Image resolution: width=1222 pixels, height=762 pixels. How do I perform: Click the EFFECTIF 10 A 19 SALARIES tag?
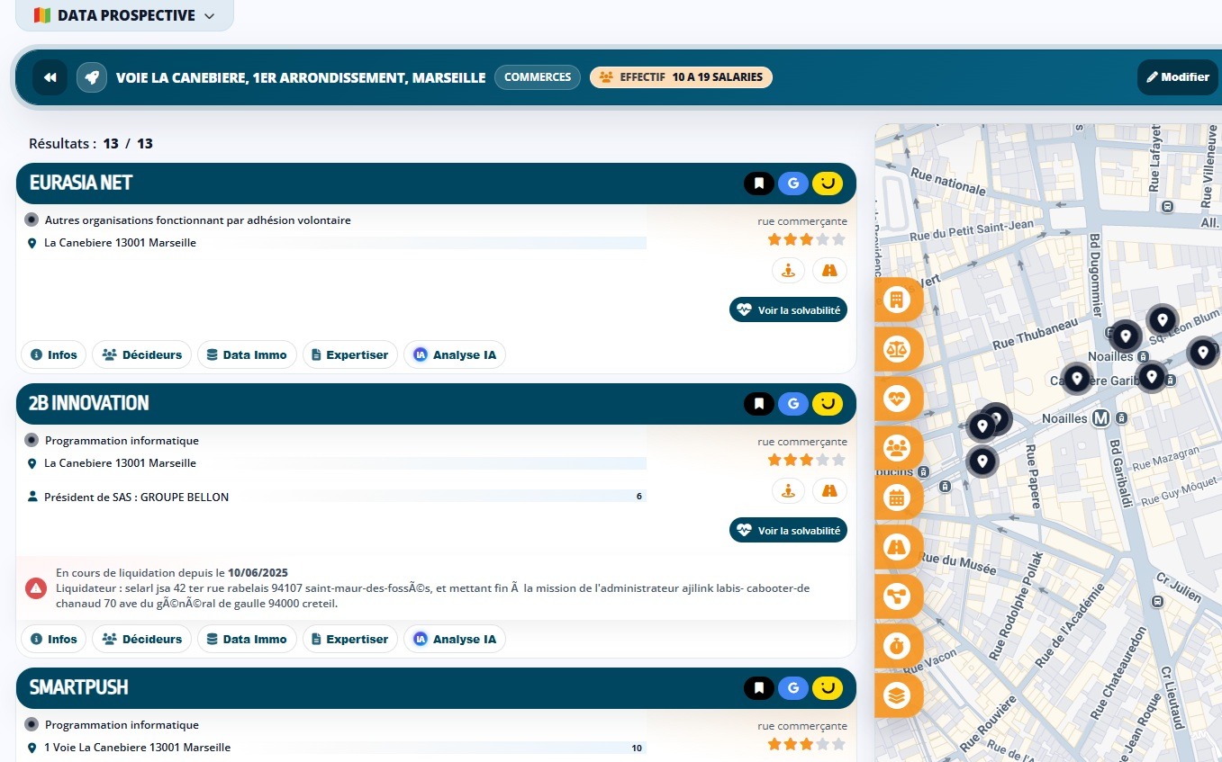point(681,77)
